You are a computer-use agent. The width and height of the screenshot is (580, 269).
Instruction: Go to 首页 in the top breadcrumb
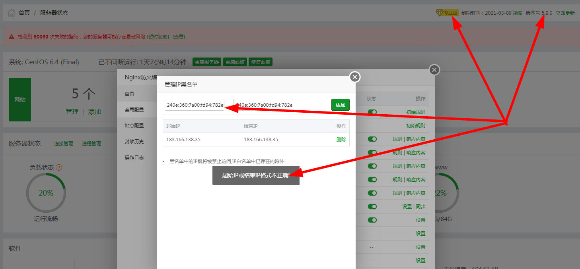24,13
